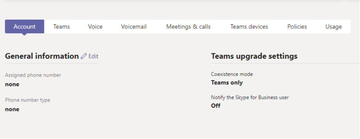Click the General information heading
Screen dimensions: 360x139
click(x=42, y=56)
